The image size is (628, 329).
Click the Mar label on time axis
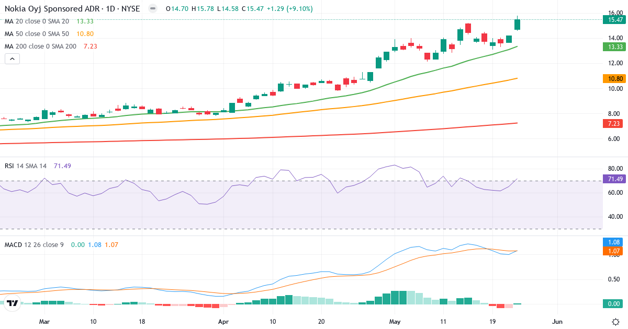(x=44, y=322)
